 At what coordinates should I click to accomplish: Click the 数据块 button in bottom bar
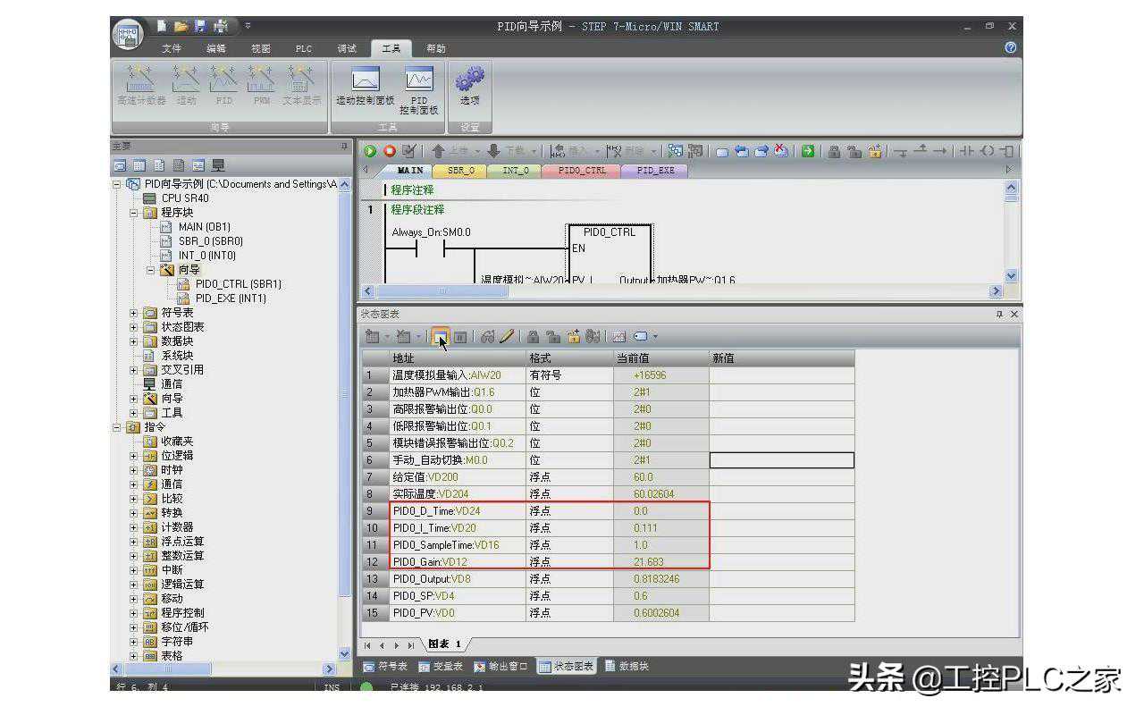(627, 667)
